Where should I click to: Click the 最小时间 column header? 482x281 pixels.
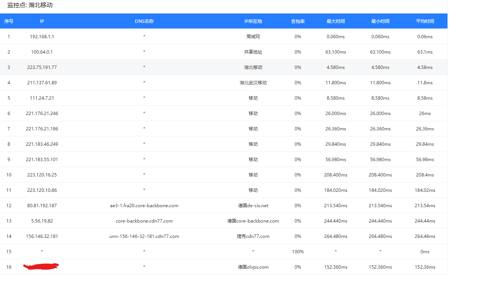[380, 21]
